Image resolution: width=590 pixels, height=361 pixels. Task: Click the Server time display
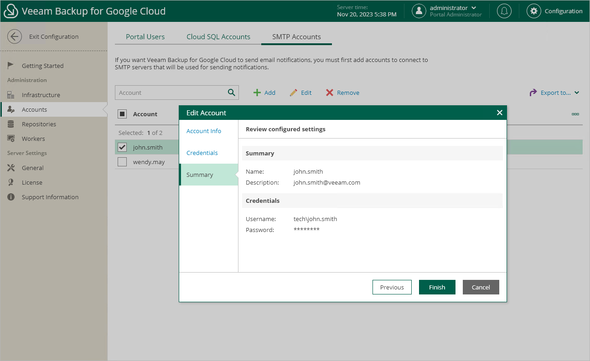pos(367,11)
